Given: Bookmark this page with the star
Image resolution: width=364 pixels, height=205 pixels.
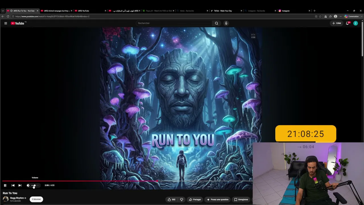Looking at the screenshot, I should pyautogui.click(x=320, y=17).
